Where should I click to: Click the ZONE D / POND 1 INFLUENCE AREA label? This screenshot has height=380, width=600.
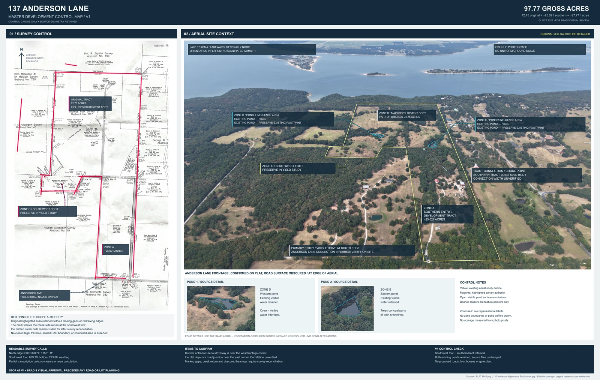[x=283, y=119]
